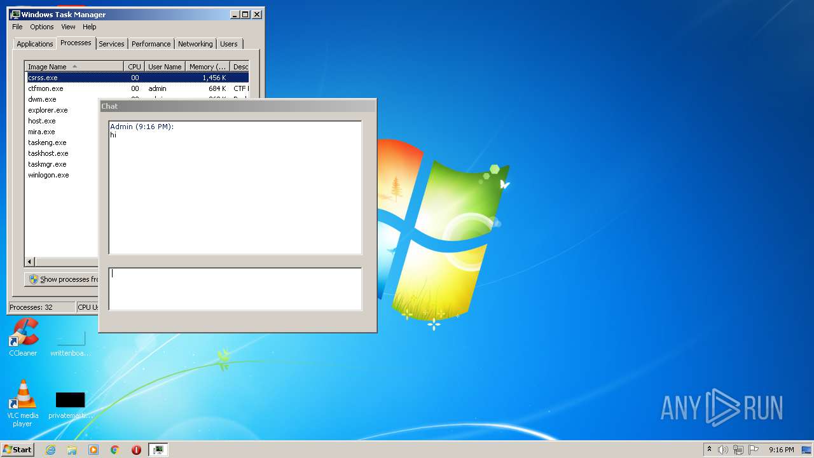Open Task Manager View menu
The image size is (814, 458).
[68, 27]
